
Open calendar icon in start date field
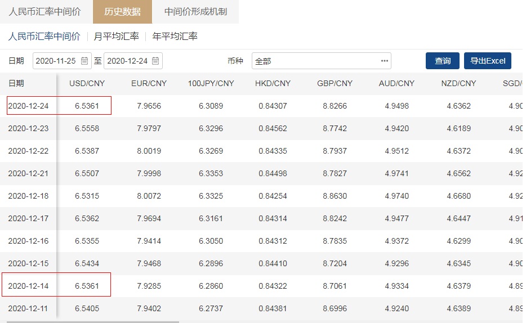tap(84, 61)
